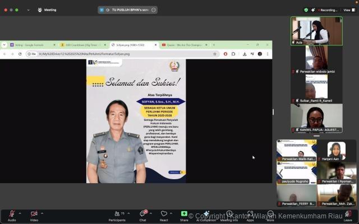
Task: Start camera using the Video icon
Action: pyautogui.click(x=34, y=214)
